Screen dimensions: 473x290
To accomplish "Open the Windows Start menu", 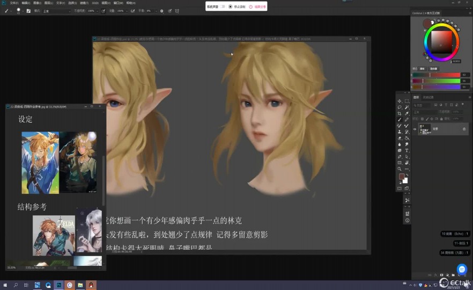I will (x=5, y=285).
